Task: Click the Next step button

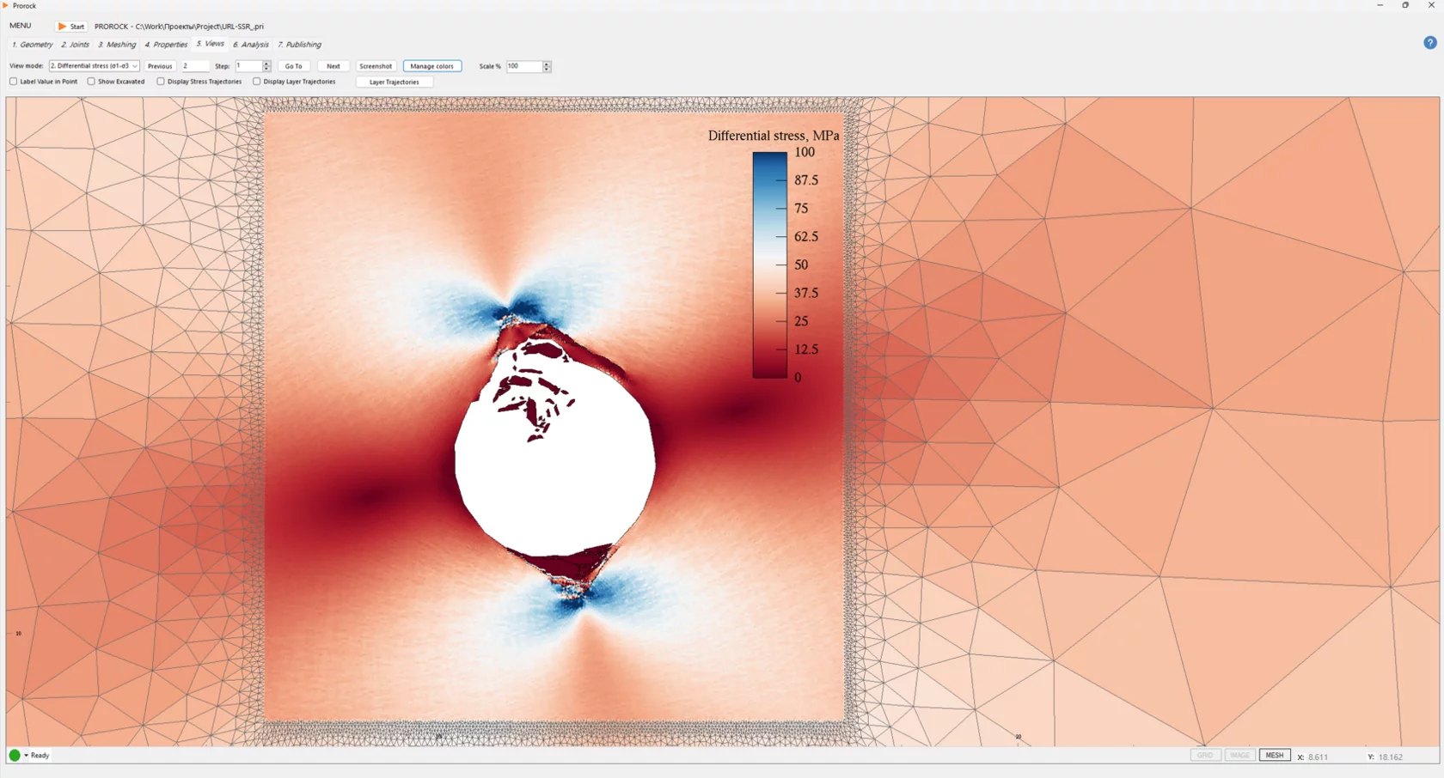Action: [x=333, y=66]
